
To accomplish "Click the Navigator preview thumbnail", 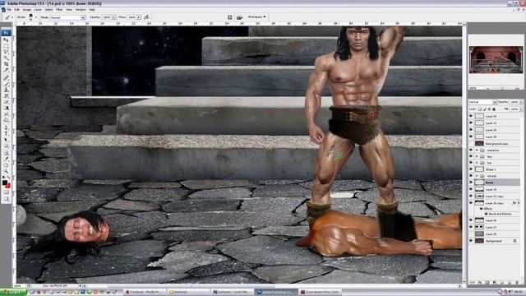I will point(496,60).
